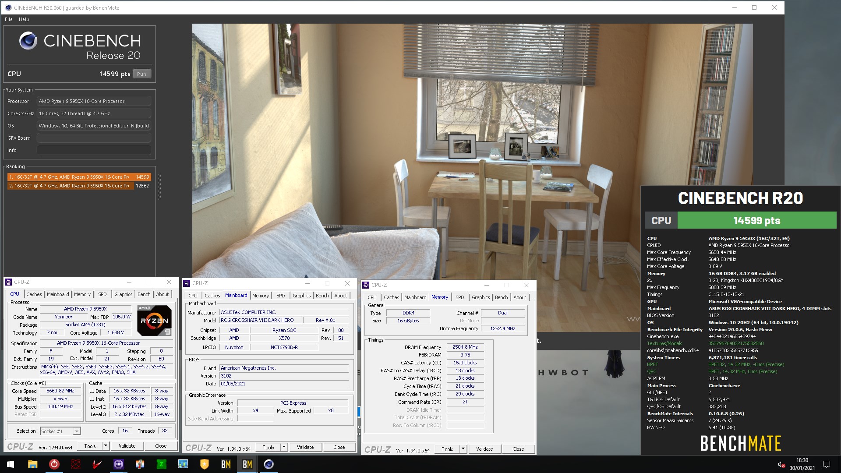Image resolution: width=841 pixels, height=473 pixels.
Task: Select the Memory tab in Mainboard CPU-Z window
Action: 261,296
